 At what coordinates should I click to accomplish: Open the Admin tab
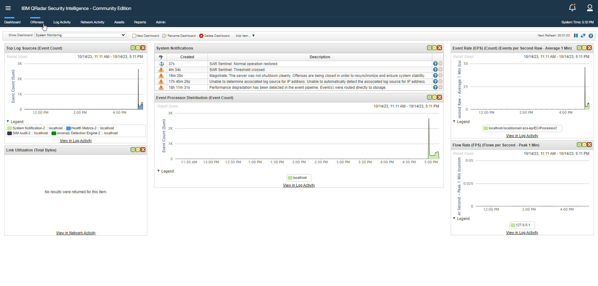161,22
